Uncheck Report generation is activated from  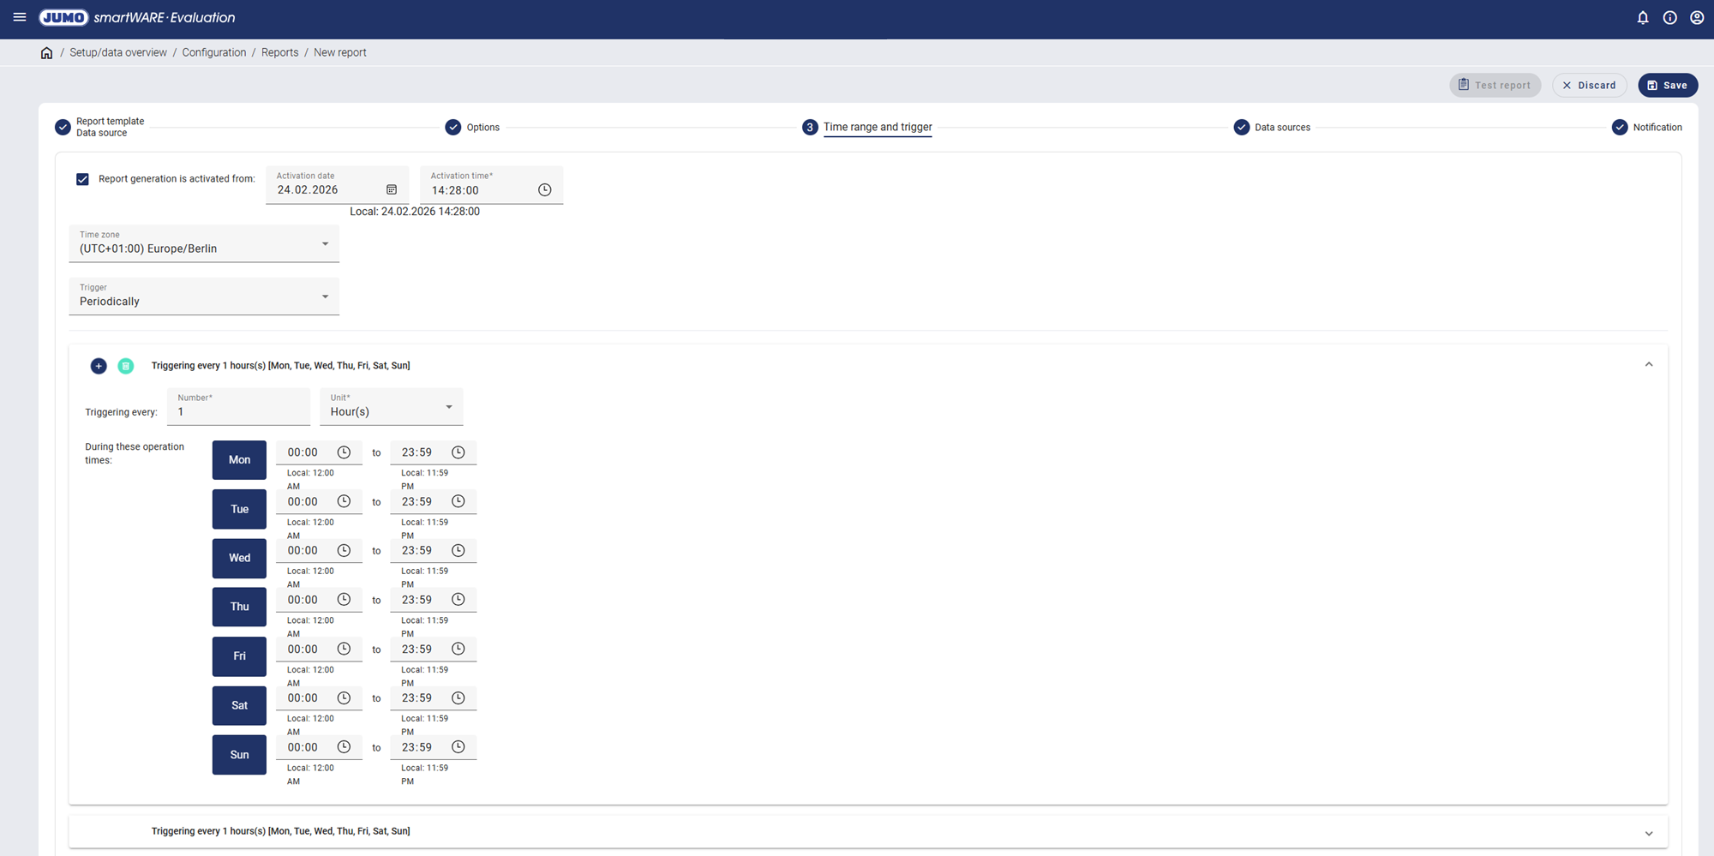[82, 179]
